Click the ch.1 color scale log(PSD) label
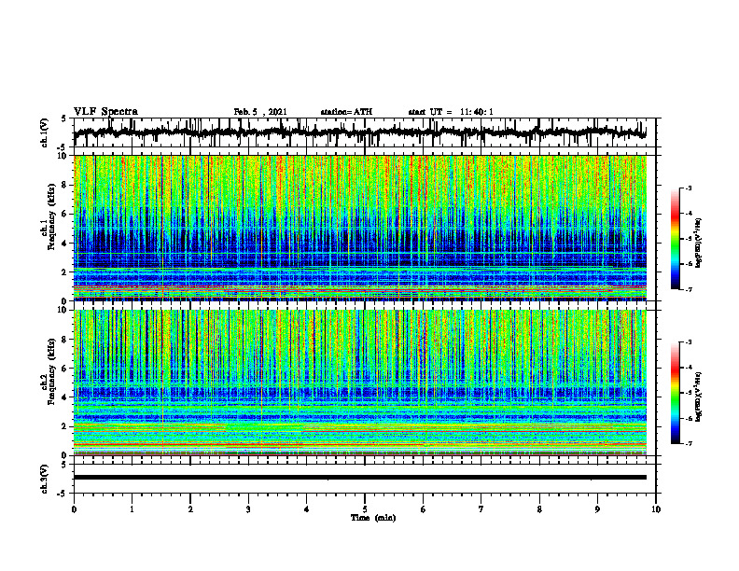 [699, 244]
